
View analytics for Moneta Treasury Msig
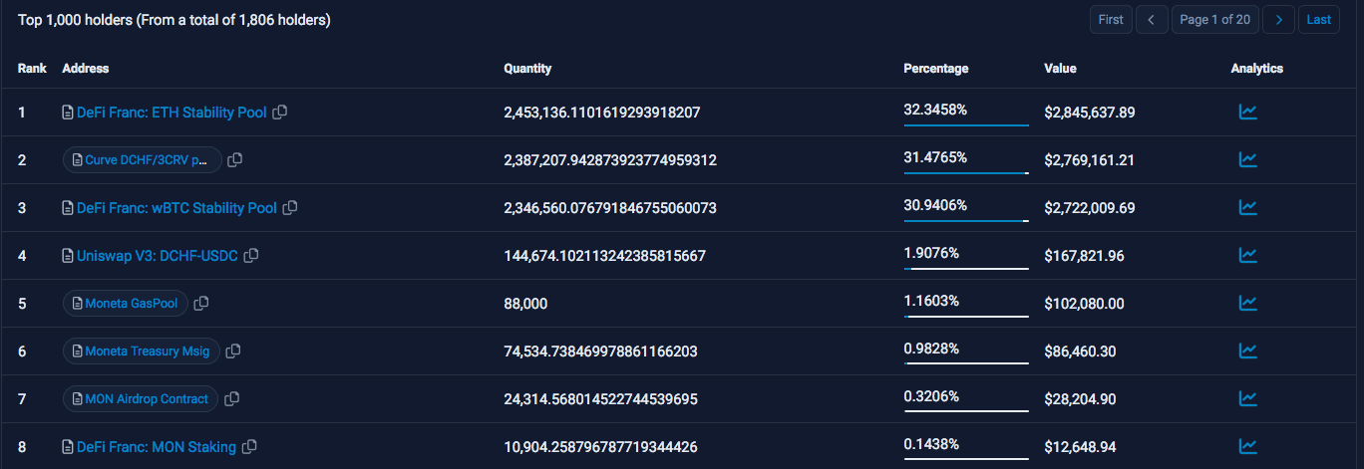coord(1247,351)
